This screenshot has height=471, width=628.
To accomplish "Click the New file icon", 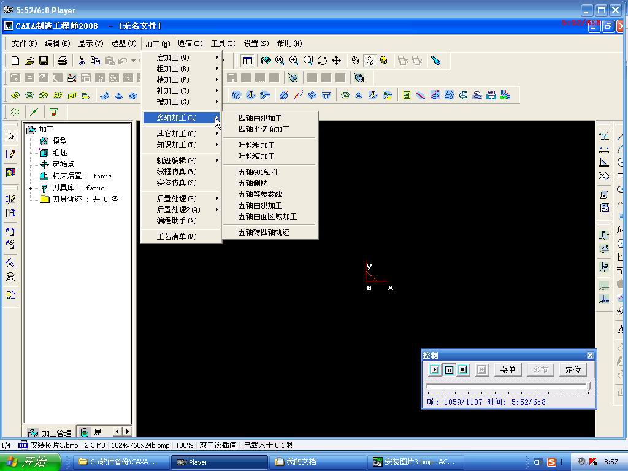I will 15,61.
